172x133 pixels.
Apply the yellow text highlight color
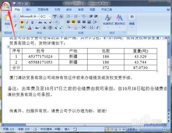(x=22, y=28)
